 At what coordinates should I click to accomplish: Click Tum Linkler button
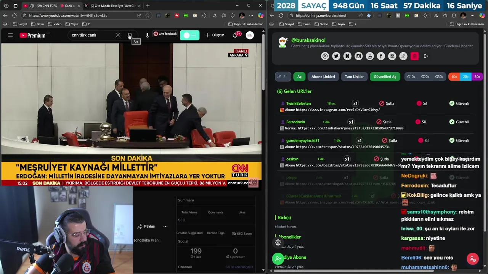354,76
